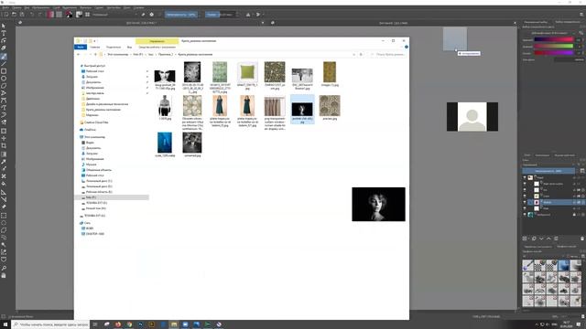Select the Rectangle shape tool
The width and height of the screenshot is (586, 329).
click(x=4, y=71)
